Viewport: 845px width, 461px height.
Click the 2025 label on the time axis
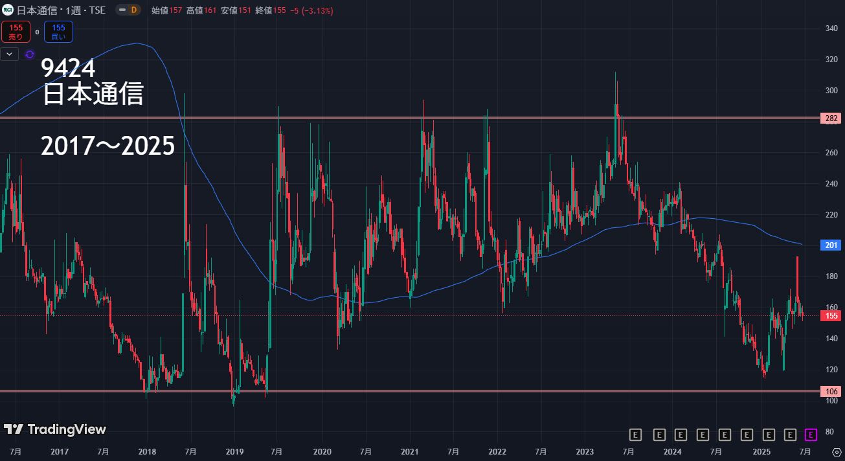click(x=761, y=451)
